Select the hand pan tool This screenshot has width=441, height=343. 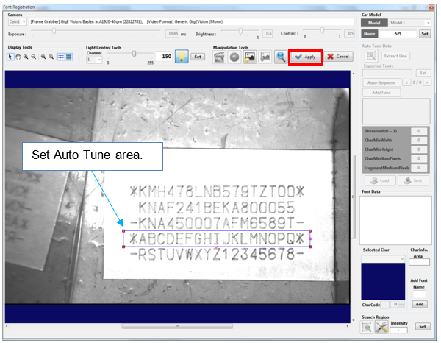(18, 57)
